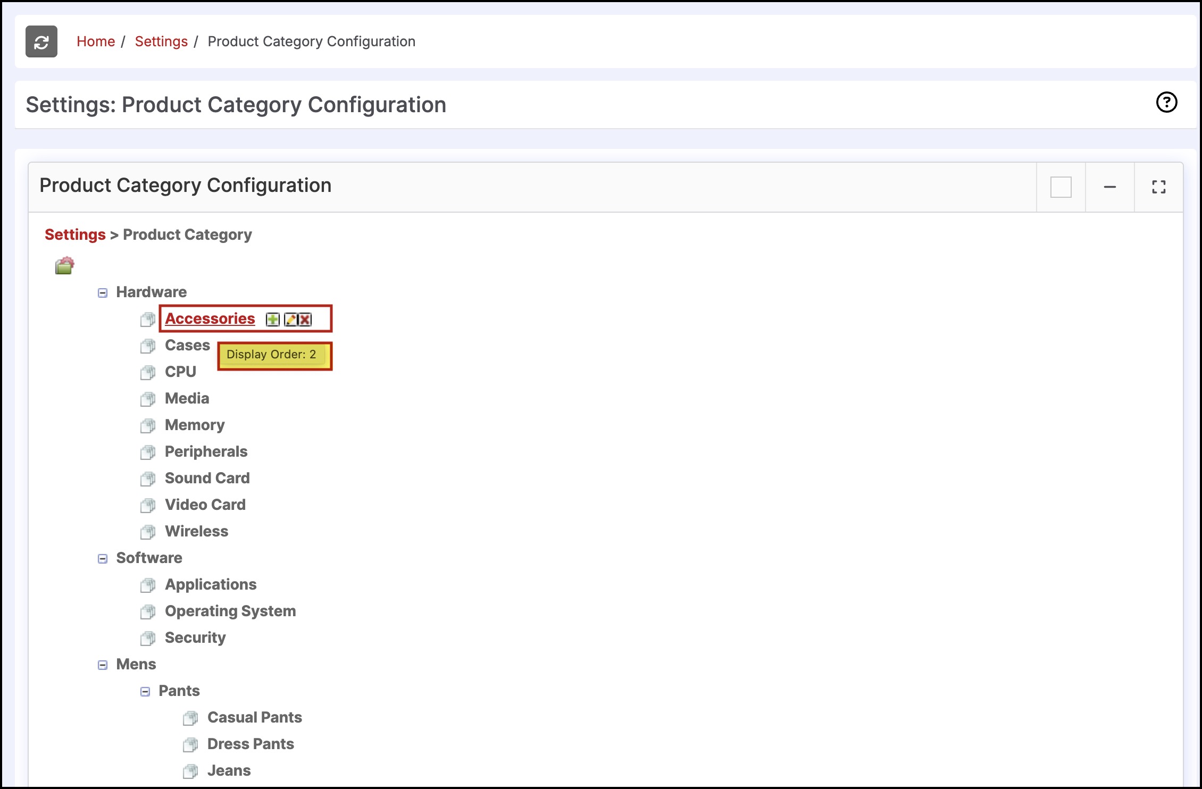The image size is (1202, 789).
Task: Toggle the square checkbox in panel header
Action: click(1061, 187)
